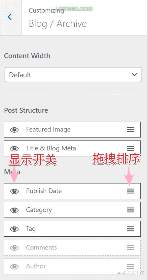Toggle visibility of Tag meta
The width and height of the screenshot is (148, 280).
tap(14, 229)
